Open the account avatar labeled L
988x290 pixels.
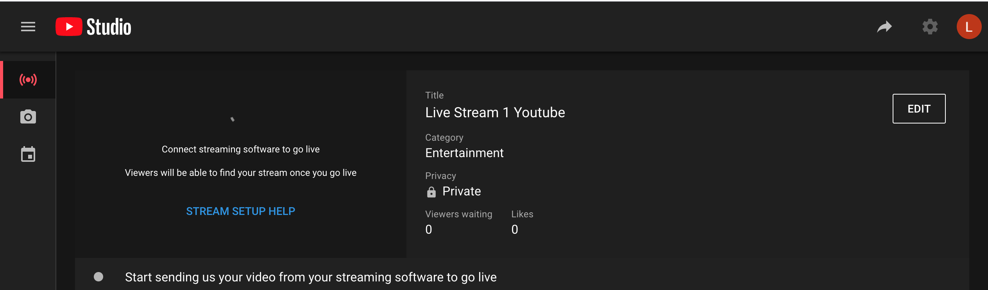pyautogui.click(x=969, y=27)
